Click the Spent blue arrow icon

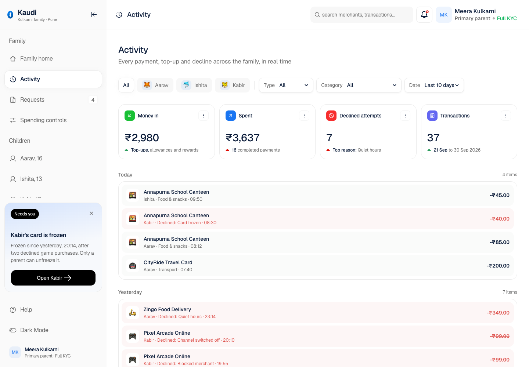click(231, 116)
